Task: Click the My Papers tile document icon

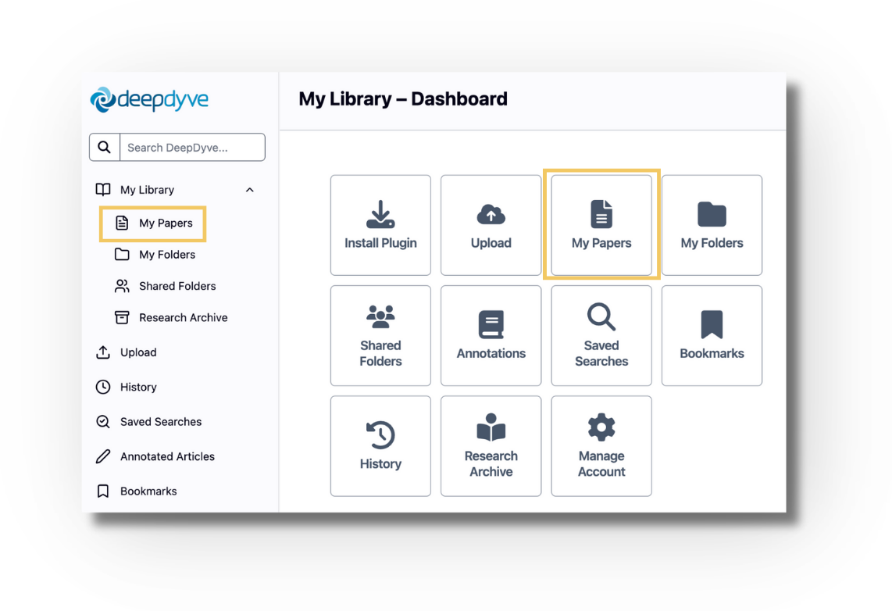Action: point(601,214)
